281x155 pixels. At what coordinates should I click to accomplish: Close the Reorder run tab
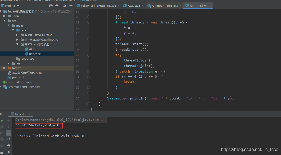(29, 114)
